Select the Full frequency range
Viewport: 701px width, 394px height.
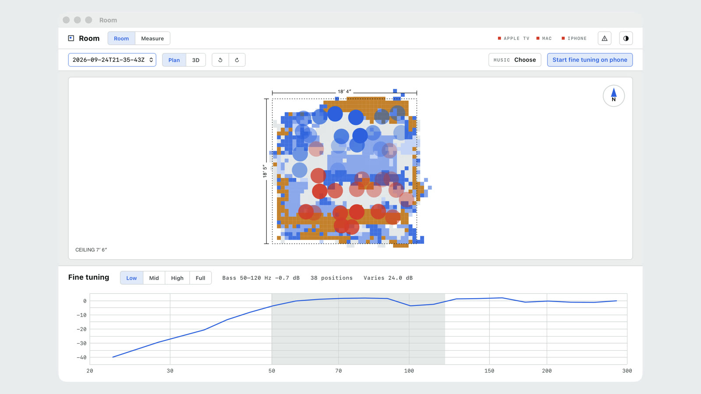(200, 278)
